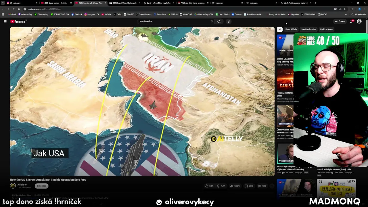
Task: Switch to '2026 Israeli–United States strikes' Wikipedia tab
Action: (x=124, y=3)
